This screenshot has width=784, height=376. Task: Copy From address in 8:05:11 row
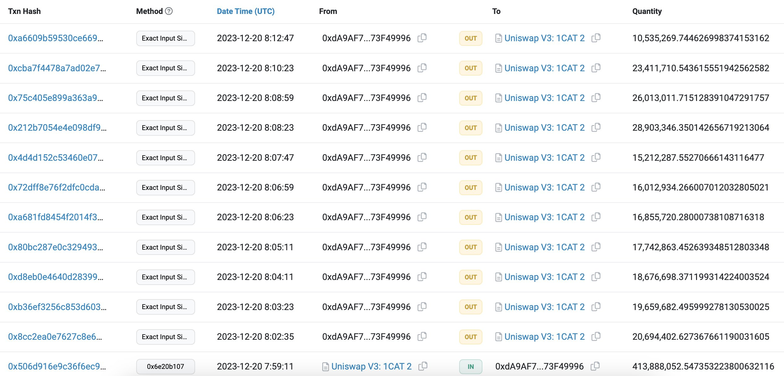(422, 247)
